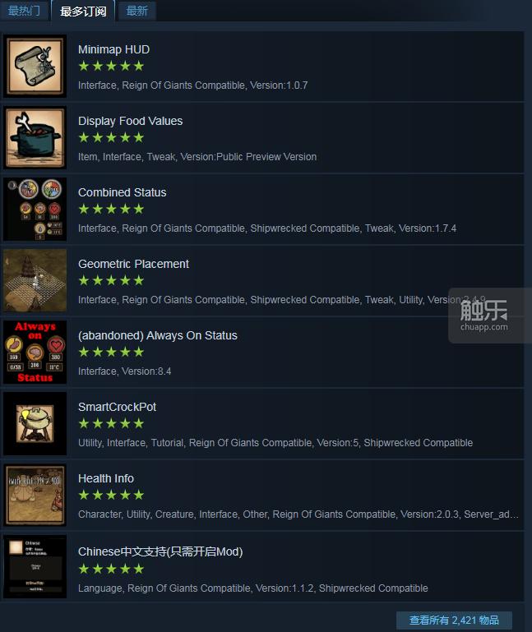This screenshot has height=632, width=532.
Task: Click the Always On Status red-text icon
Action: [35, 352]
